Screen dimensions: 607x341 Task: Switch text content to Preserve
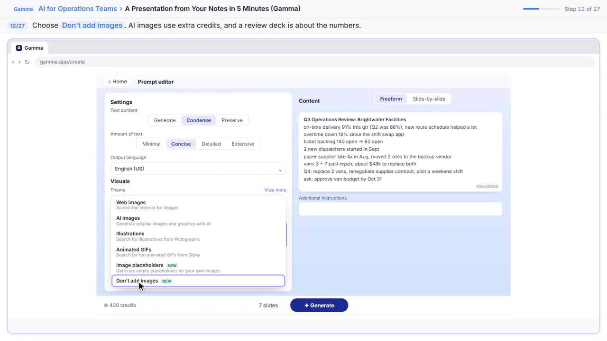[232, 120]
